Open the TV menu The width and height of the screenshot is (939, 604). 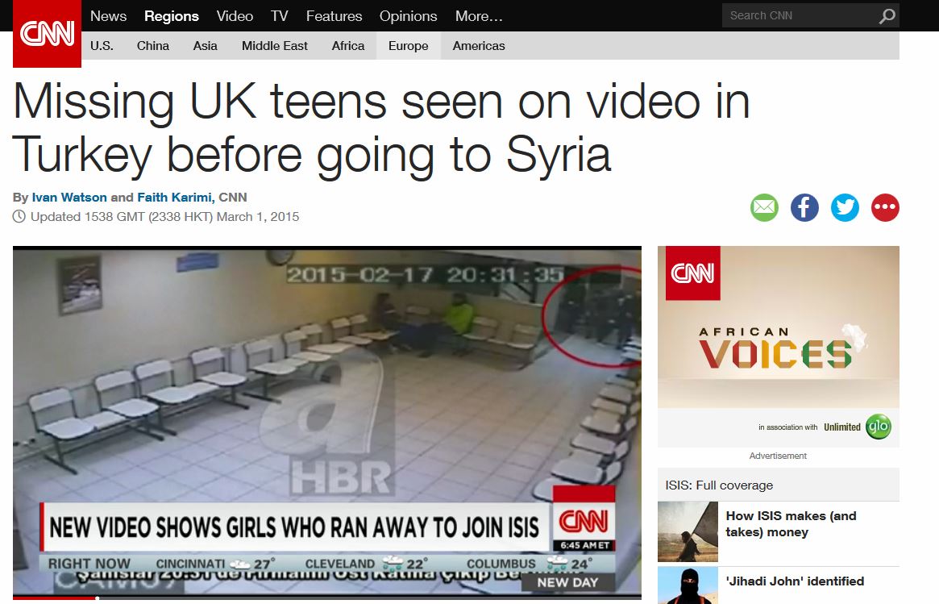coord(279,16)
